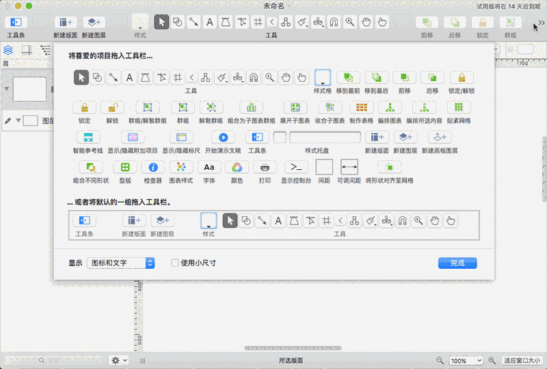This screenshot has width=547, height=369.
Task: Click the 移到最后 send-to-back icon
Action: tap(377, 77)
